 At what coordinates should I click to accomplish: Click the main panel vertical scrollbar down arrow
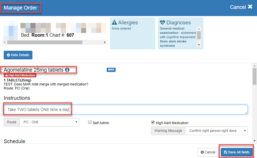pyautogui.click(x=254, y=141)
